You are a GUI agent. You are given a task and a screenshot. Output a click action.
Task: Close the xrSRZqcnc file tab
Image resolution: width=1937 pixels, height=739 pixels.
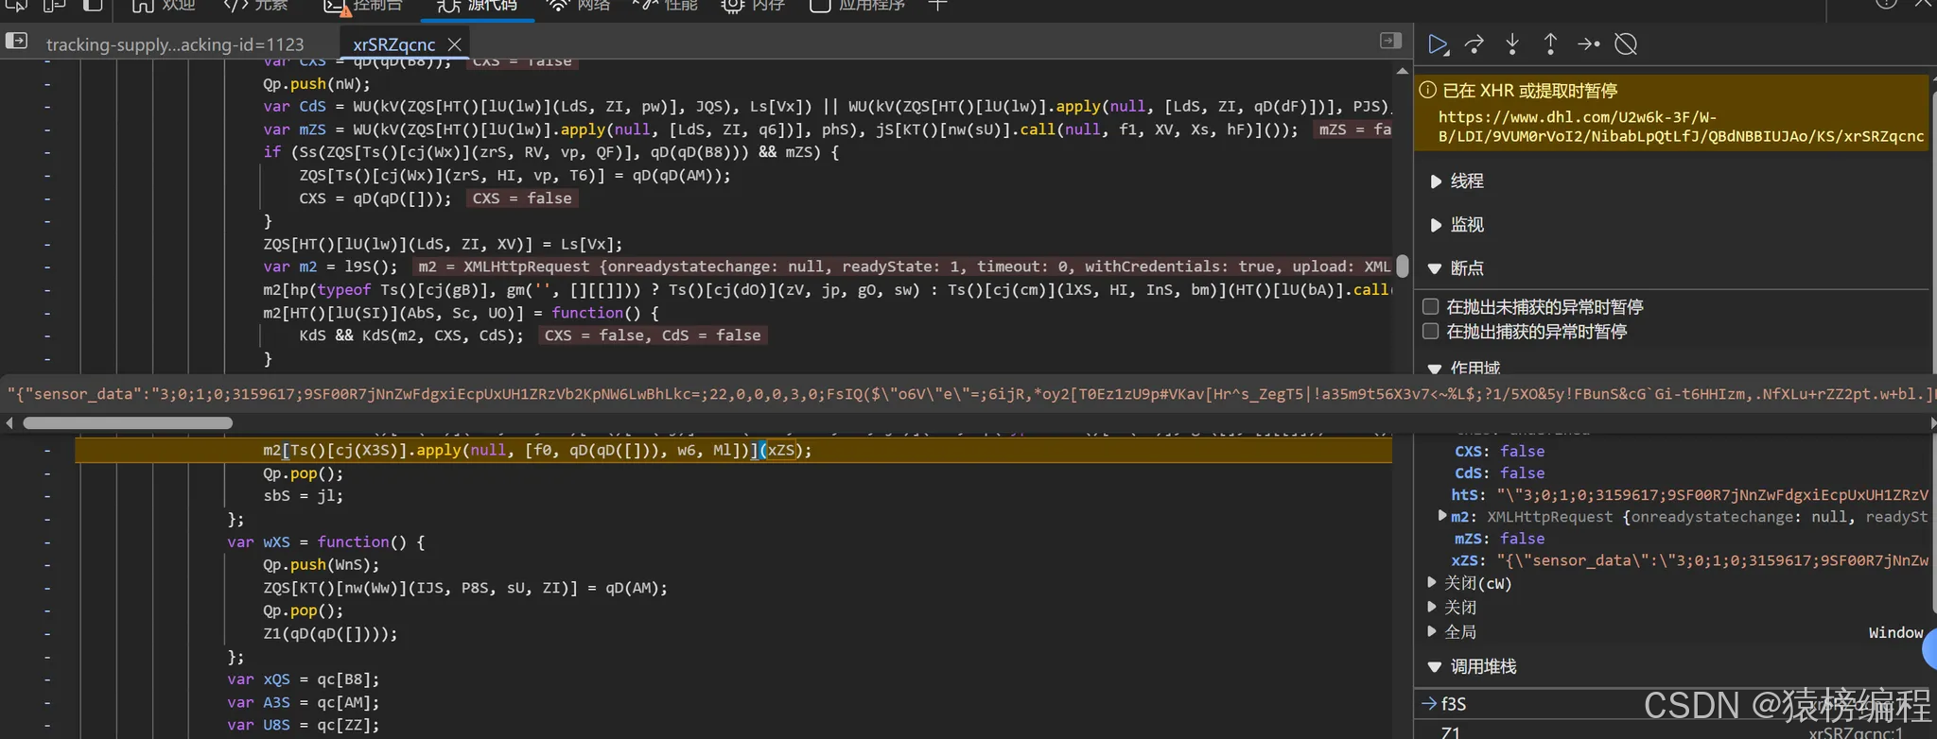[455, 44]
